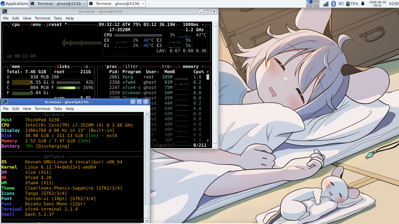399x224 pixels.
Task: Click the kernel value 'Linux 6.12.74+deb13+1-amd64'
Action: [x=61, y=167]
